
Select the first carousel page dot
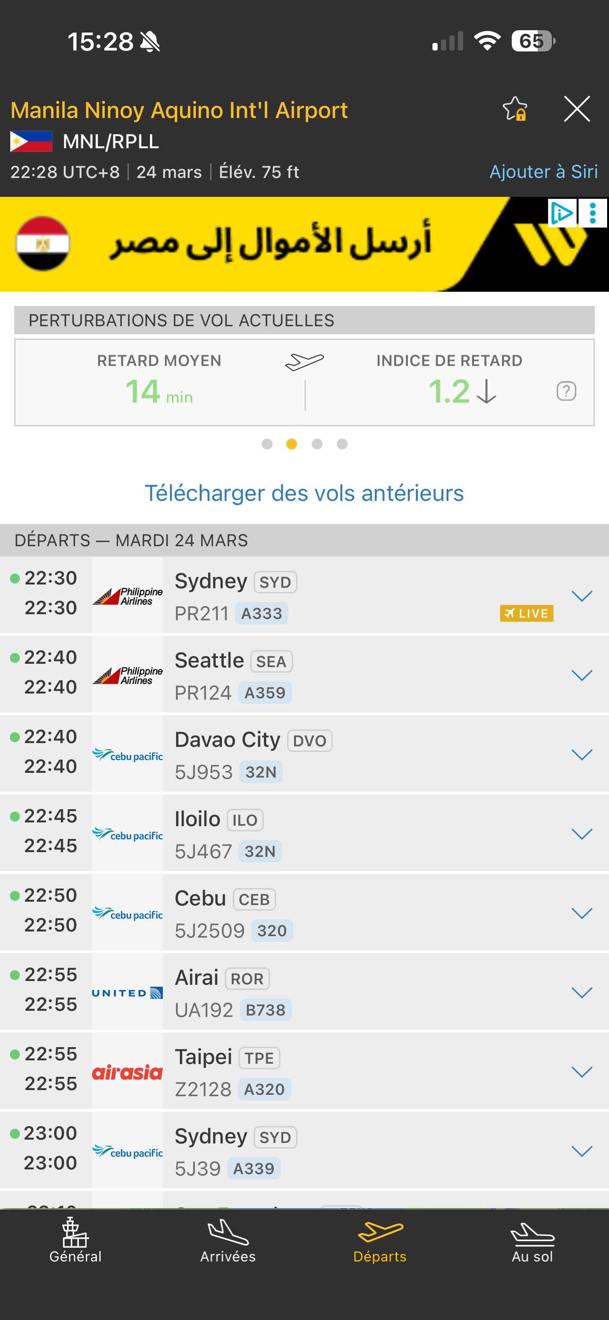(267, 444)
